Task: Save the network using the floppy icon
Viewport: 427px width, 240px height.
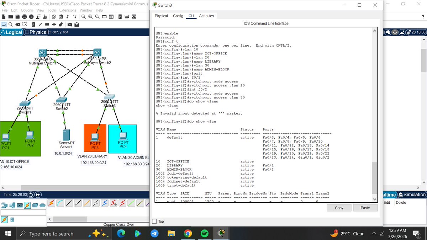Action: point(17,17)
